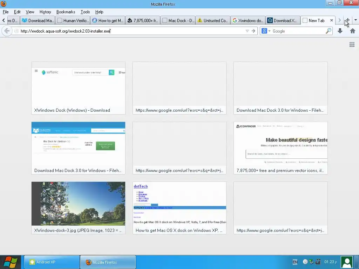This screenshot has width=359, height=269.
Task: Open the middle-row google.com/url tile
Action: click(179, 148)
